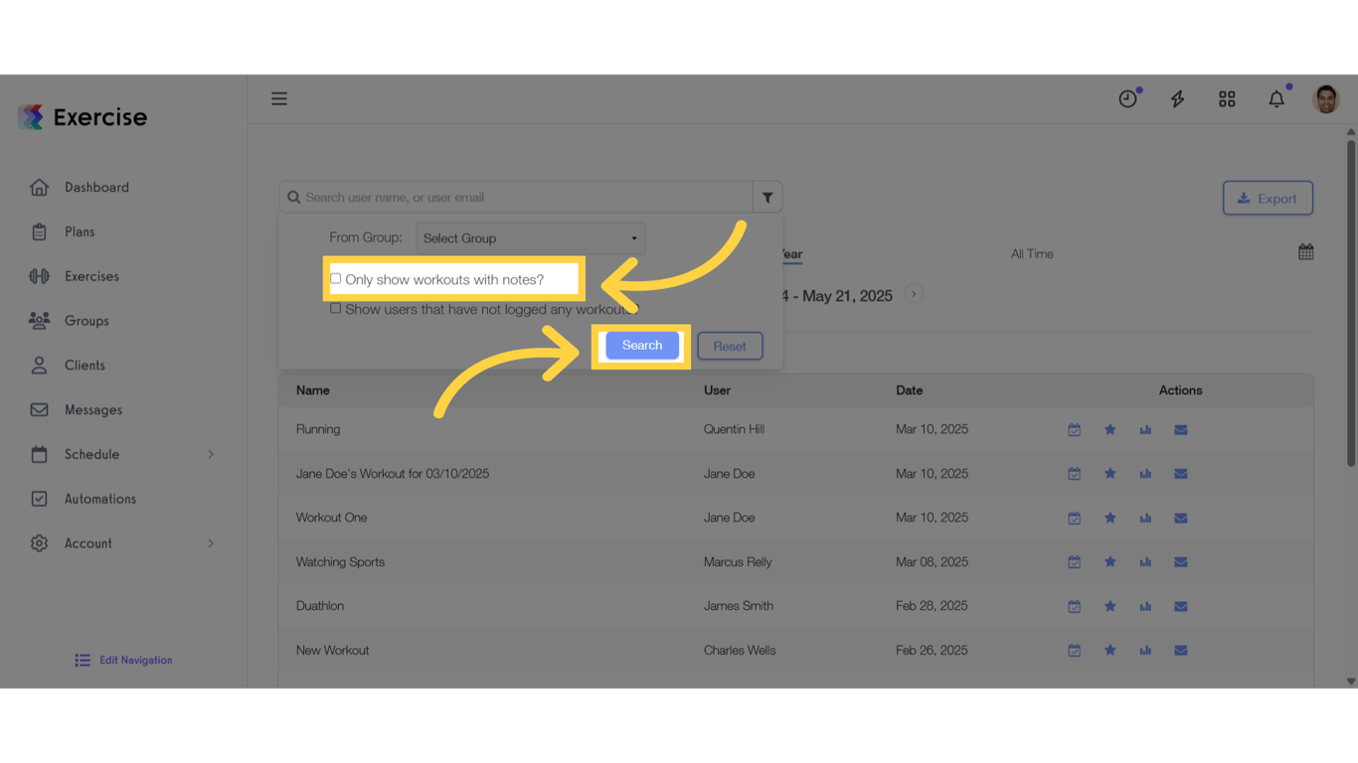Click the Search button in the filter panel
This screenshot has width=1358, height=763.
pos(640,345)
